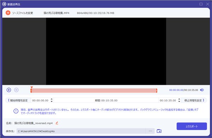Close the 動画逆再生 window
The image size is (212, 138).
tap(208, 4)
